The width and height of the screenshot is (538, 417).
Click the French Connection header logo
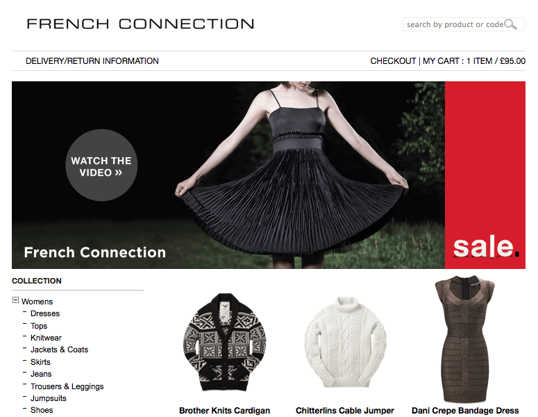pos(140,24)
